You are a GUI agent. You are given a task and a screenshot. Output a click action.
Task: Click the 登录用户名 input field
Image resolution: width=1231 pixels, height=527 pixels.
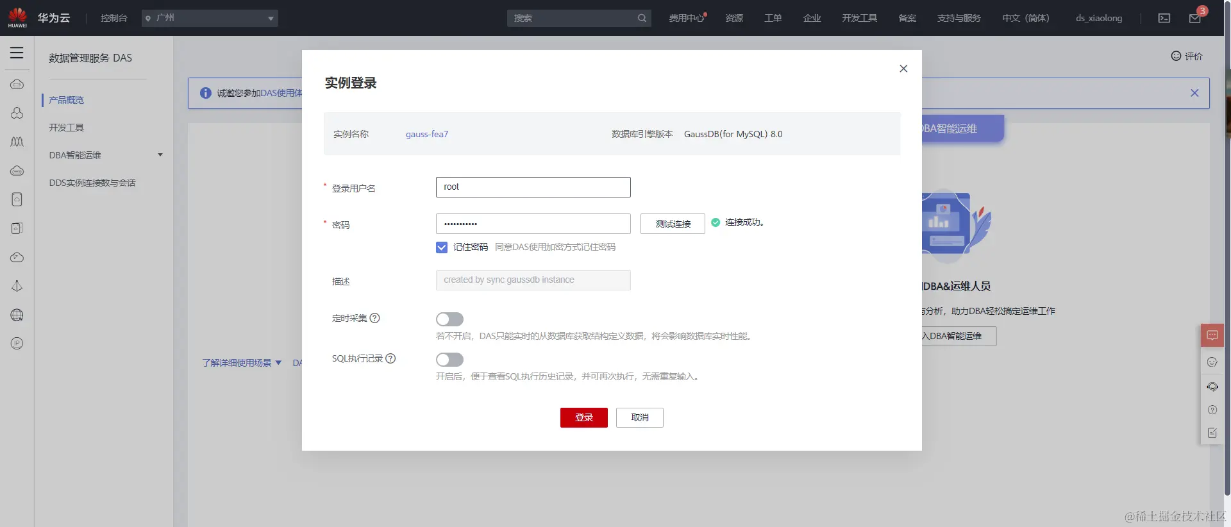533,187
